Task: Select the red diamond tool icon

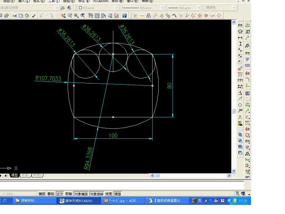Action: click(x=219, y=16)
